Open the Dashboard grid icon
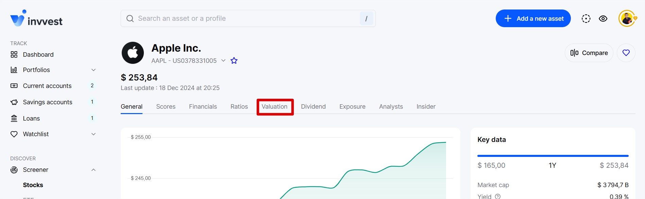The width and height of the screenshot is (645, 199). click(14, 55)
